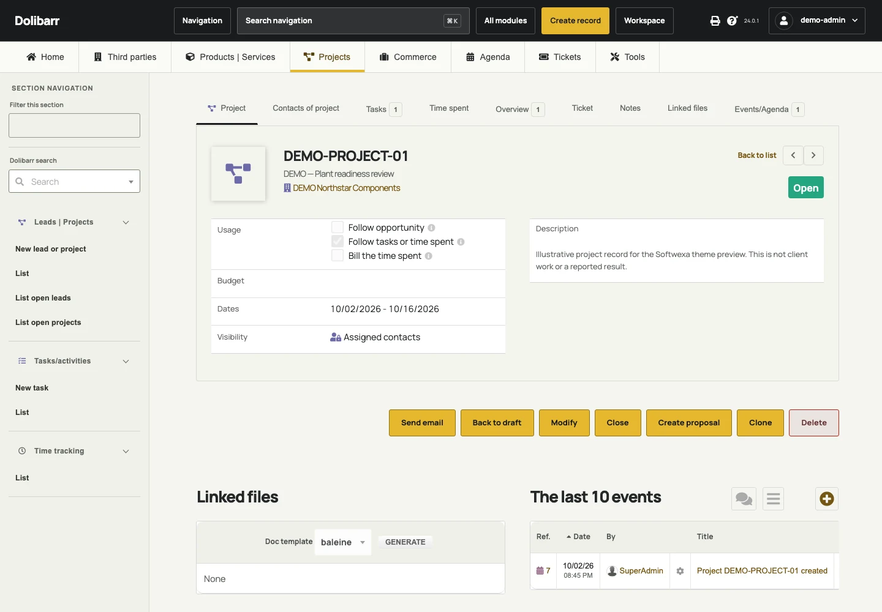Open the demo-admin user dropdown
This screenshot has height=612, width=882.
tap(817, 21)
